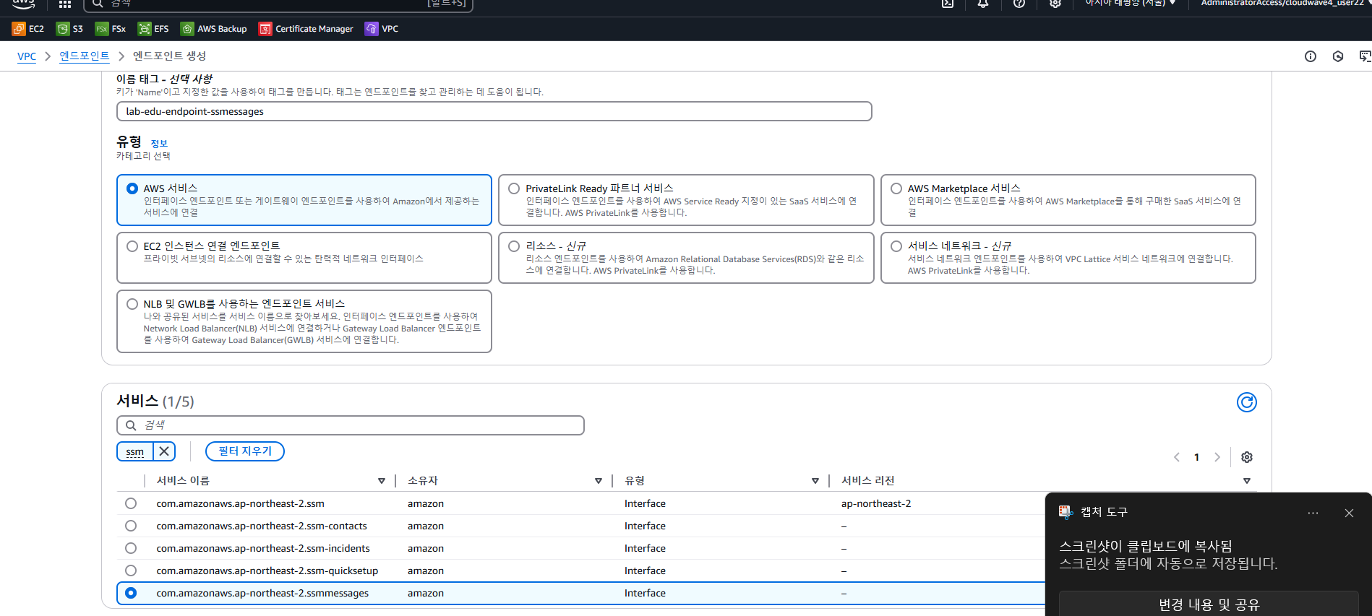Open the Certificate Manager shortcut

(306, 29)
